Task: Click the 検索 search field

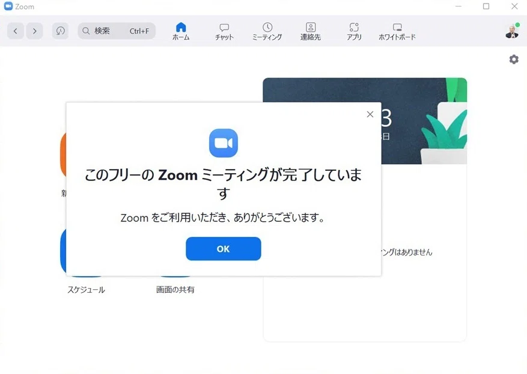Action: pyautogui.click(x=117, y=31)
